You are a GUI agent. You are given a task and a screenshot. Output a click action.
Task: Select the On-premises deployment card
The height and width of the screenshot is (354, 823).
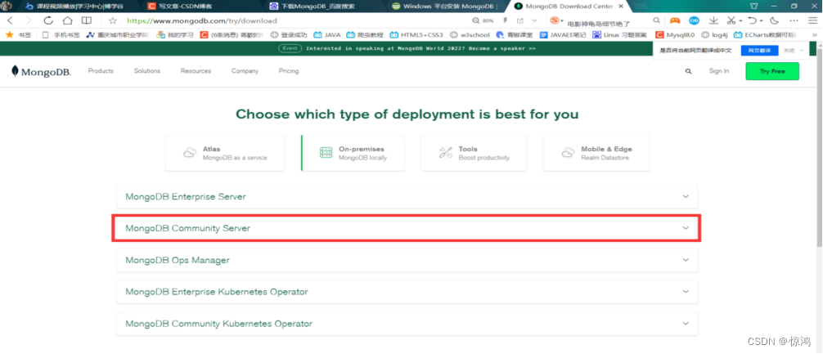(353, 153)
